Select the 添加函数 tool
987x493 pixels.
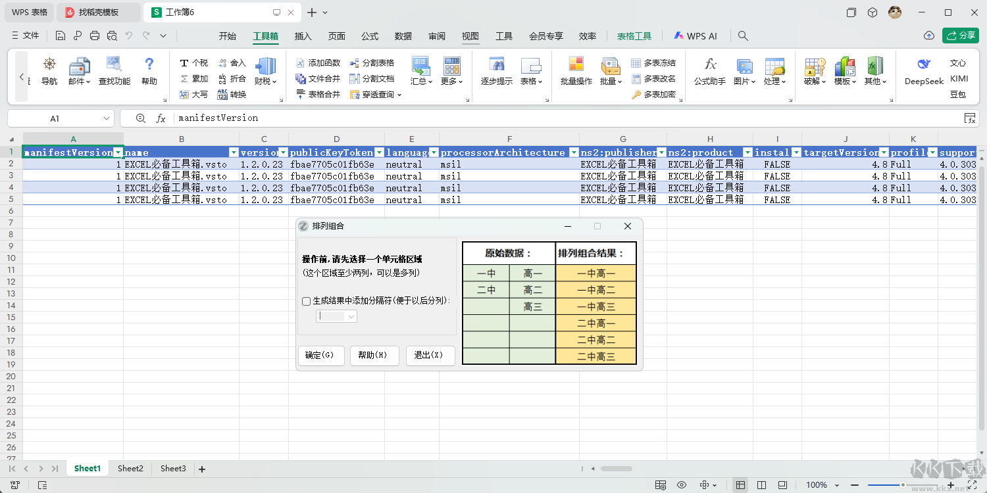[x=318, y=63]
